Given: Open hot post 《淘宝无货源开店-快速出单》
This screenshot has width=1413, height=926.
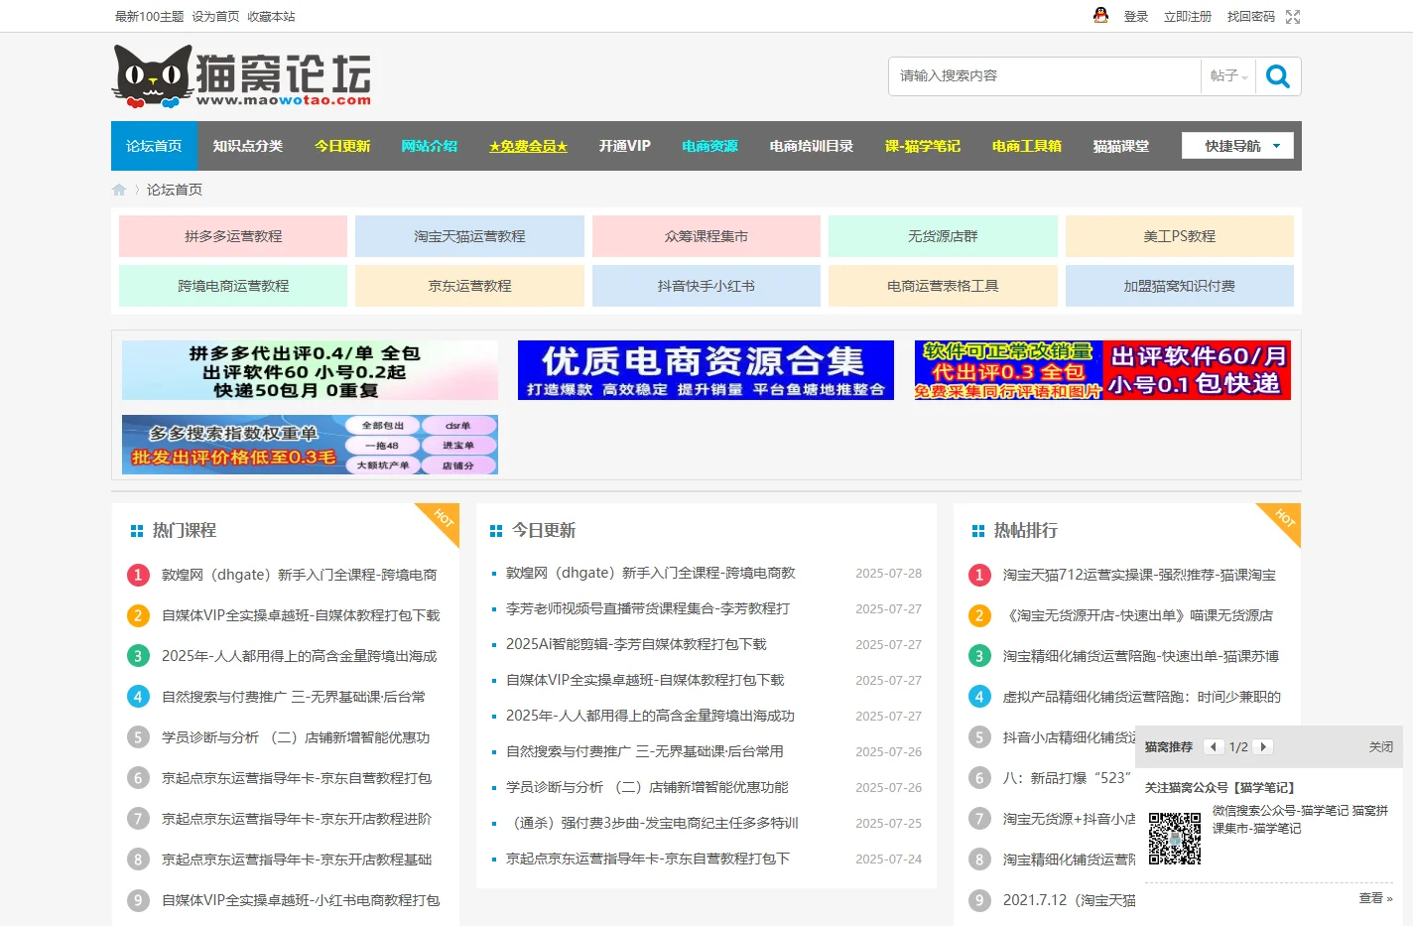Looking at the screenshot, I should (1138, 615).
